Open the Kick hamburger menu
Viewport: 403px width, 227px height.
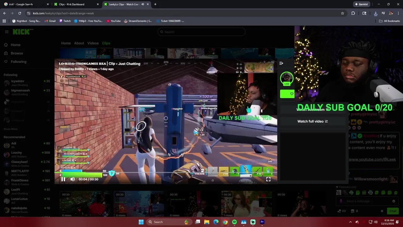pyautogui.click(x=7, y=32)
